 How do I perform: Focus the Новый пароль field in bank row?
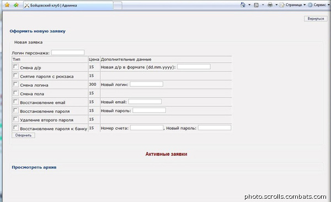tap(215, 128)
